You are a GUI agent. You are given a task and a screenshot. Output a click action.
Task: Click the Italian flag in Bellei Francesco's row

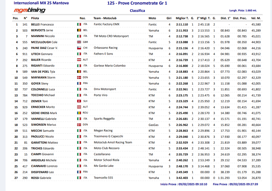79,24
